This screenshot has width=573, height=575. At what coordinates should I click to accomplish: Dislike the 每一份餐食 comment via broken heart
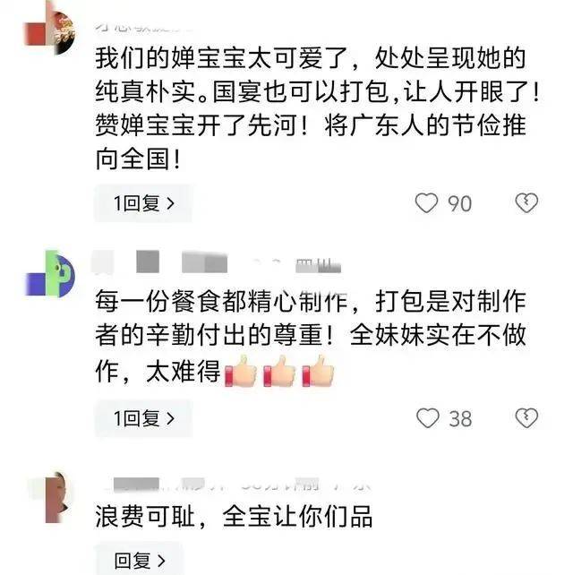[x=526, y=418]
